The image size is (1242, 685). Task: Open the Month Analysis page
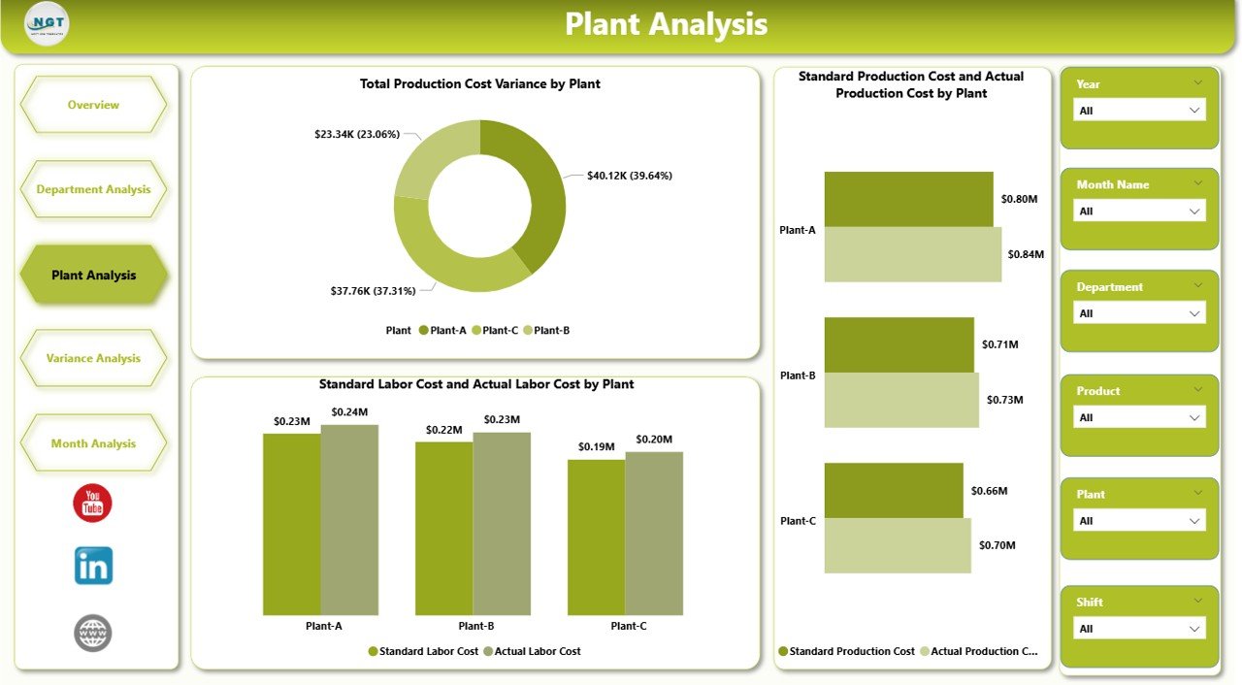click(x=93, y=442)
